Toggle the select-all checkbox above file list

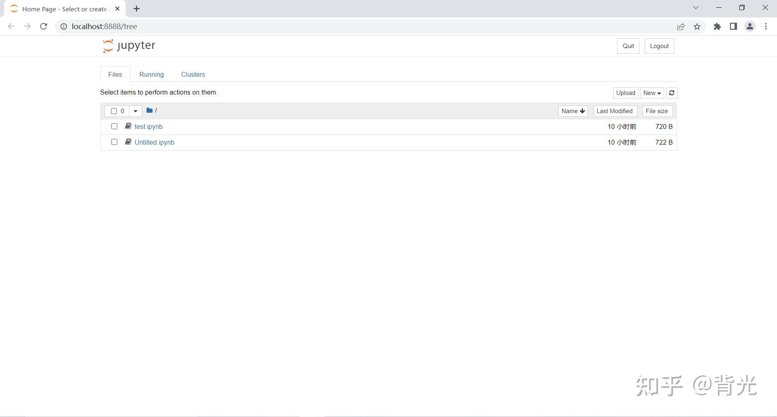pos(114,111)
